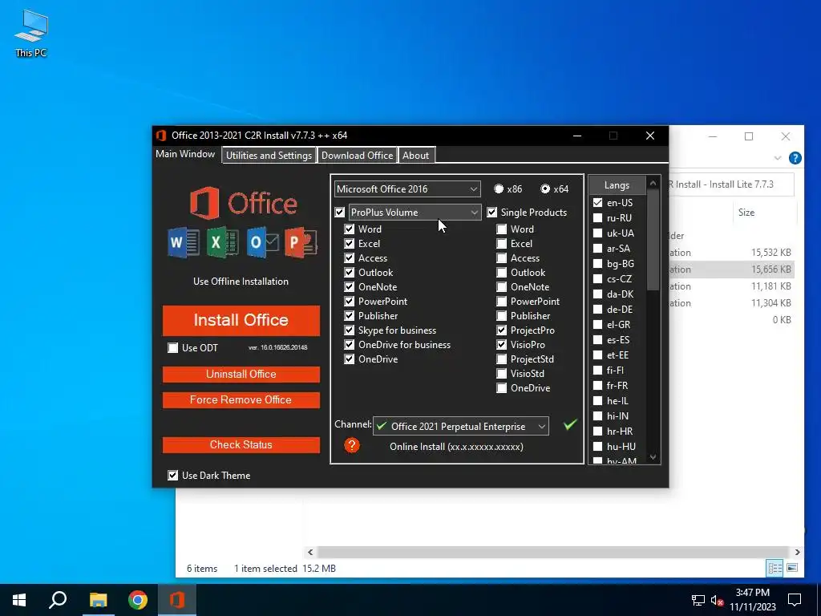Open the Download Office tab
The width and height of the screenshot is (821, 616).
(x=357, y=156)
